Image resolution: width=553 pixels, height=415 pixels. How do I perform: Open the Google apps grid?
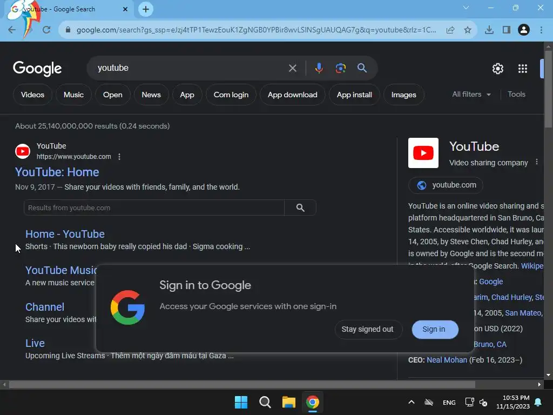pos(523,69)
